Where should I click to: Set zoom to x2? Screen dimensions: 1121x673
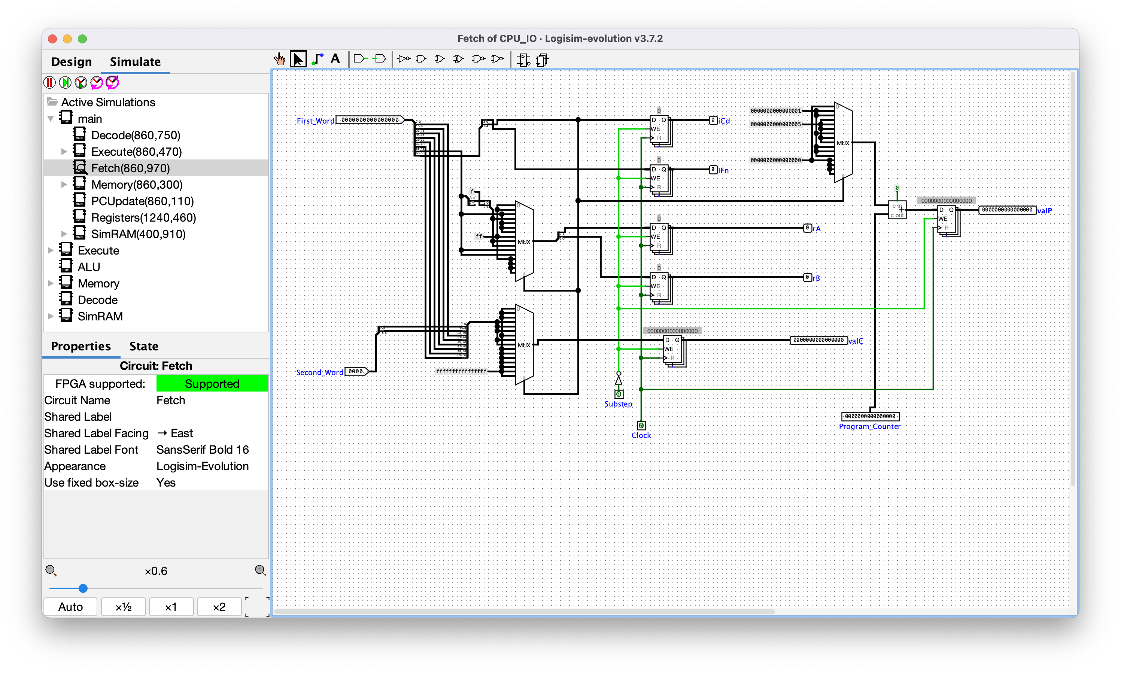coord(219,607)
